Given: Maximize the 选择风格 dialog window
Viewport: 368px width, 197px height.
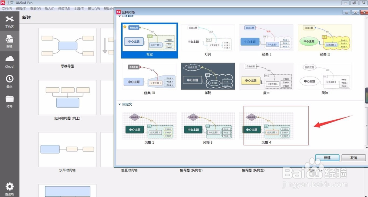Looking at the screenshot, I should pos(355,12).
